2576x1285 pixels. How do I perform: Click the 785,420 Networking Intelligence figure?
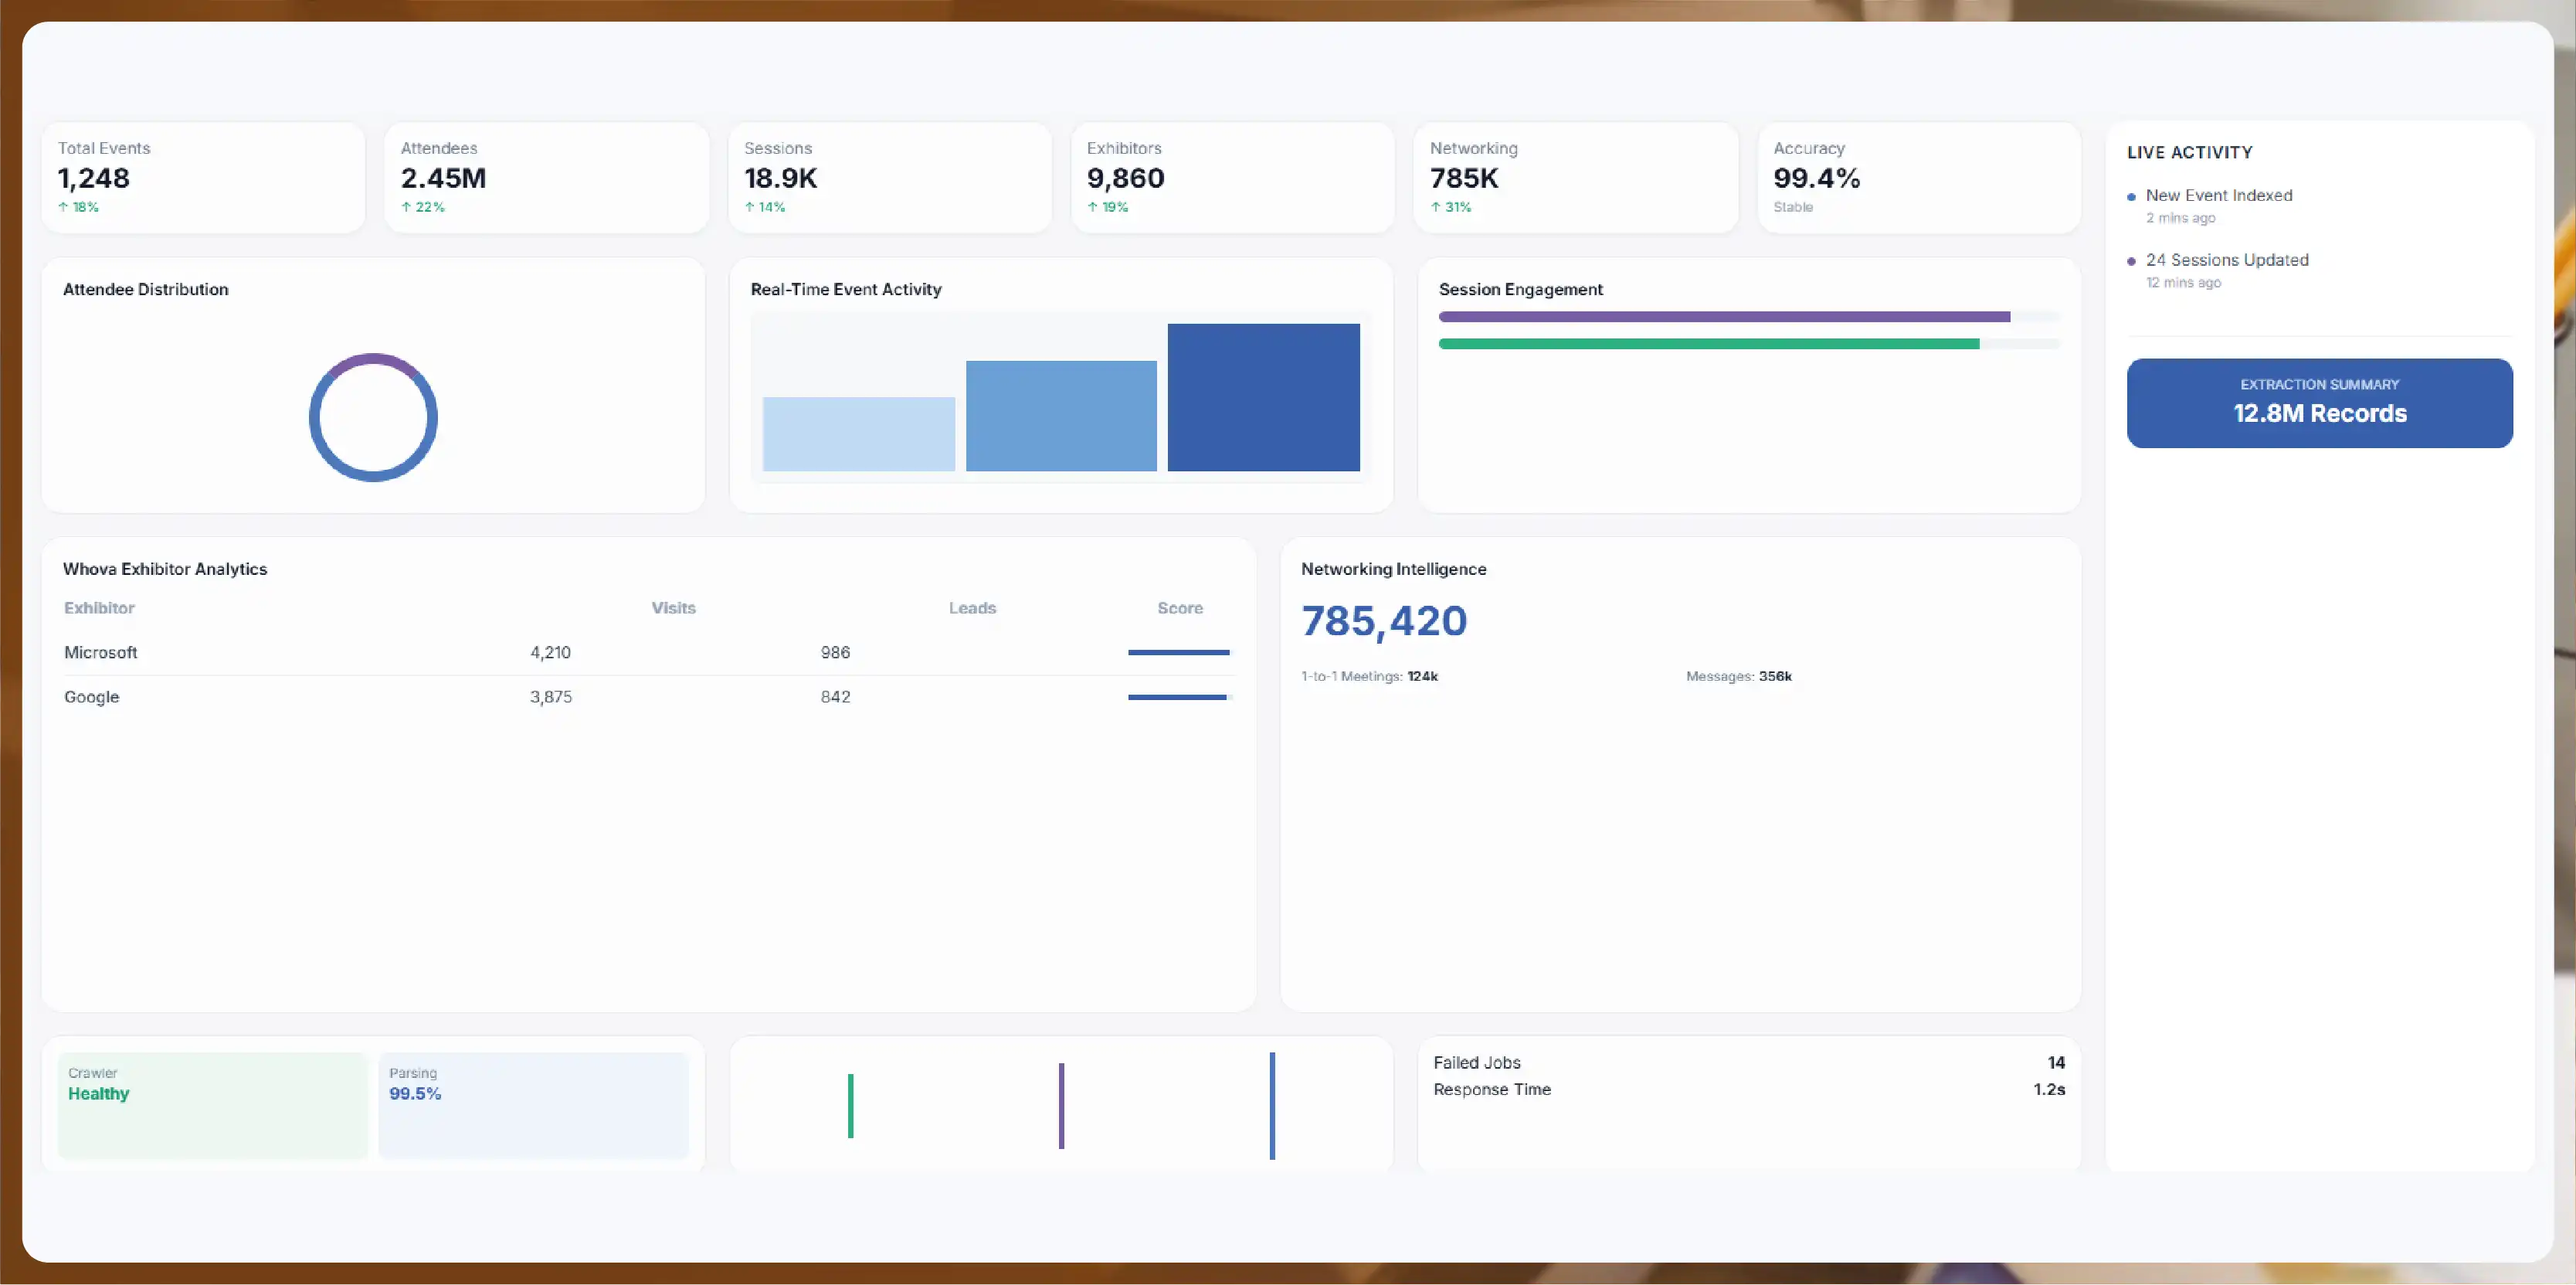pyautogui.click(x=1384, y=621)
